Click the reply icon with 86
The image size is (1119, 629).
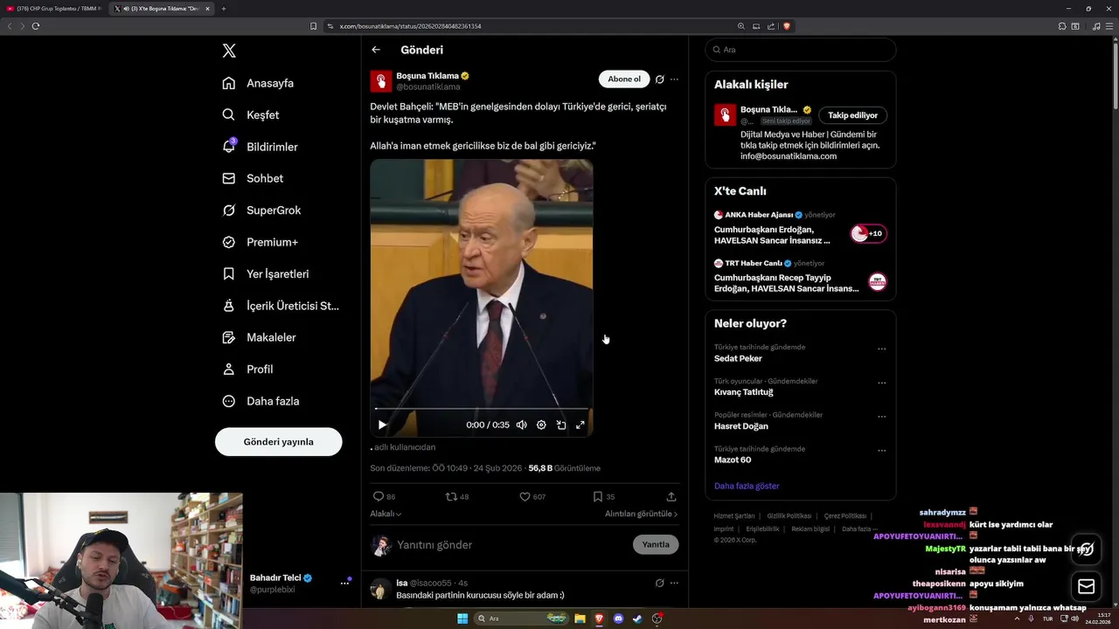coord(379,496)
